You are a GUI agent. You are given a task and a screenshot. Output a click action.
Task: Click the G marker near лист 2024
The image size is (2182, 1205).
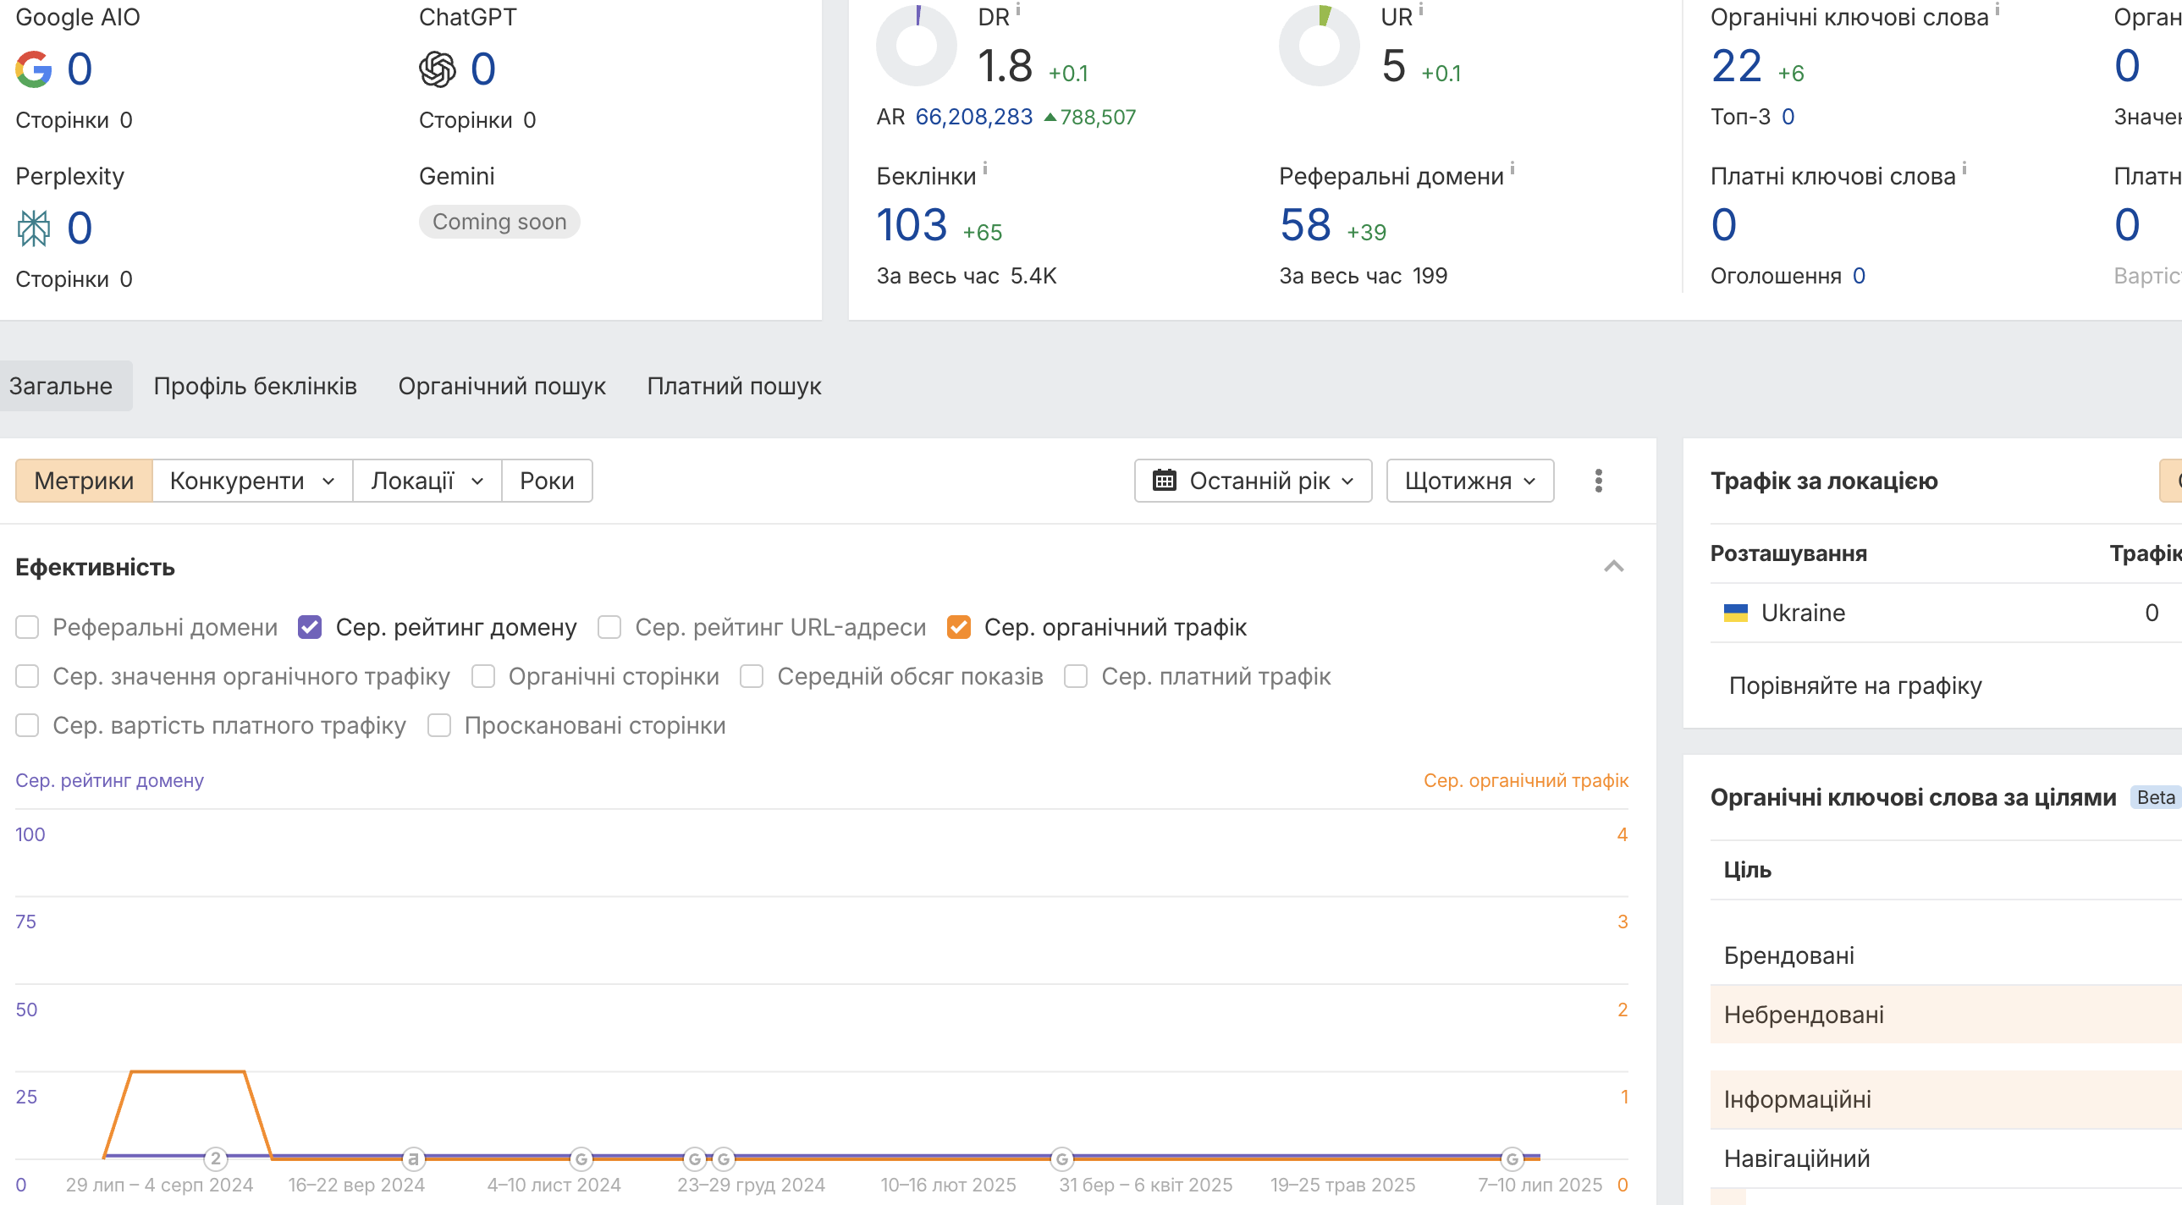[x=581, y=1158]
